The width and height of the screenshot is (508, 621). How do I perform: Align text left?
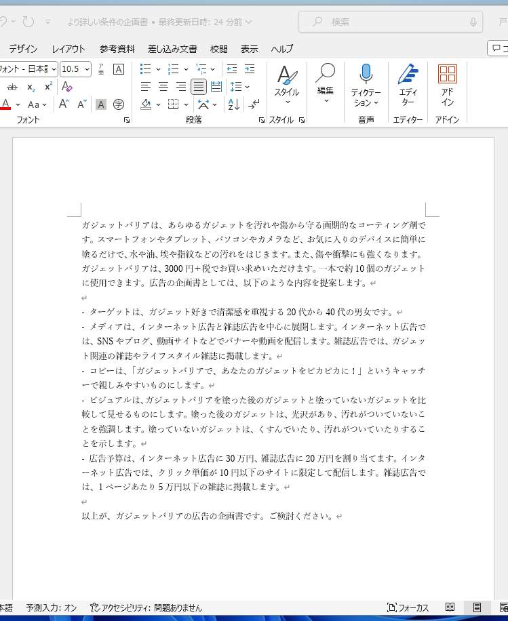click(145, 87)
